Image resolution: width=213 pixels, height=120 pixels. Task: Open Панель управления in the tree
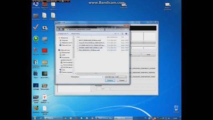(x=67, y=72)
